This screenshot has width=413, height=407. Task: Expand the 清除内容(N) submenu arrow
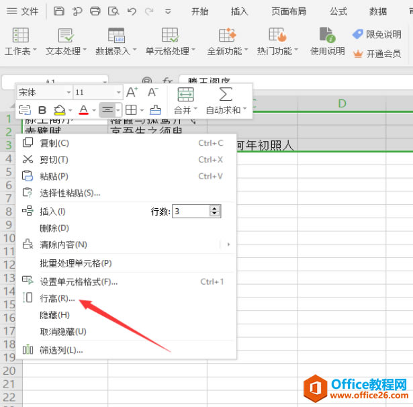point(228,244)
